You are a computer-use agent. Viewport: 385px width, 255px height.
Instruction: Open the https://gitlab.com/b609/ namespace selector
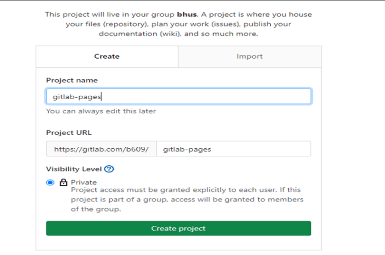(x=101, y=149)
